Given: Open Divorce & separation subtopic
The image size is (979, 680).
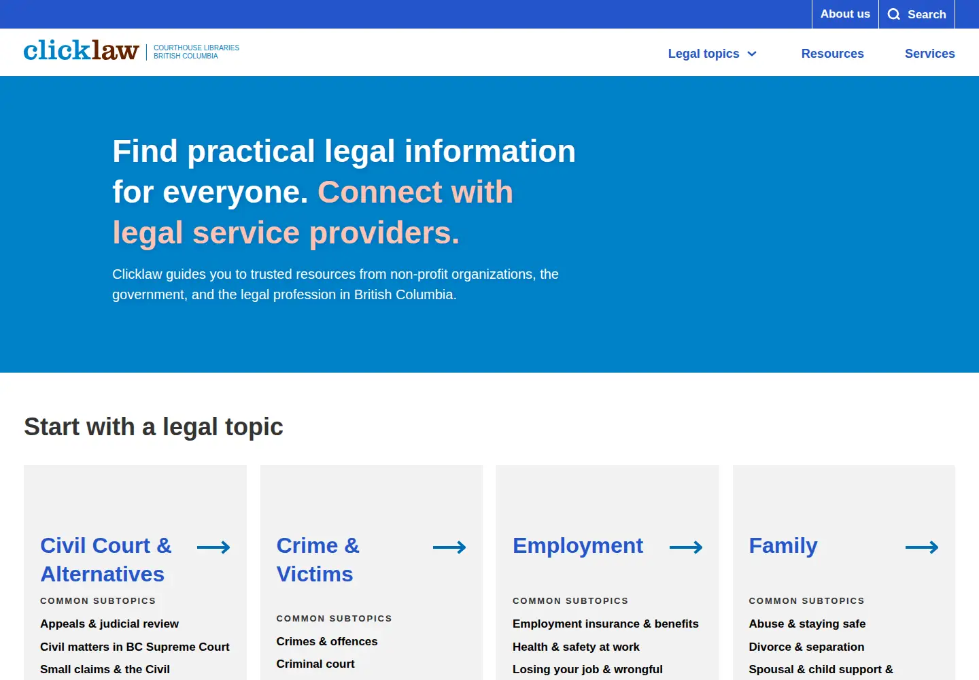Looking at the screenshot, I should (x=806, y=647).
